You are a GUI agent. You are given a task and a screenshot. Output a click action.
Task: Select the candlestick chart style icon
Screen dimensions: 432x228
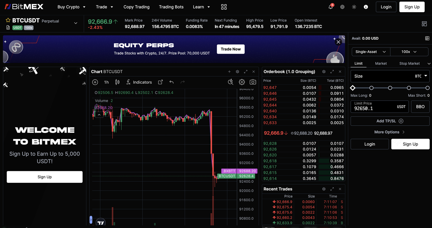point(117,82)
